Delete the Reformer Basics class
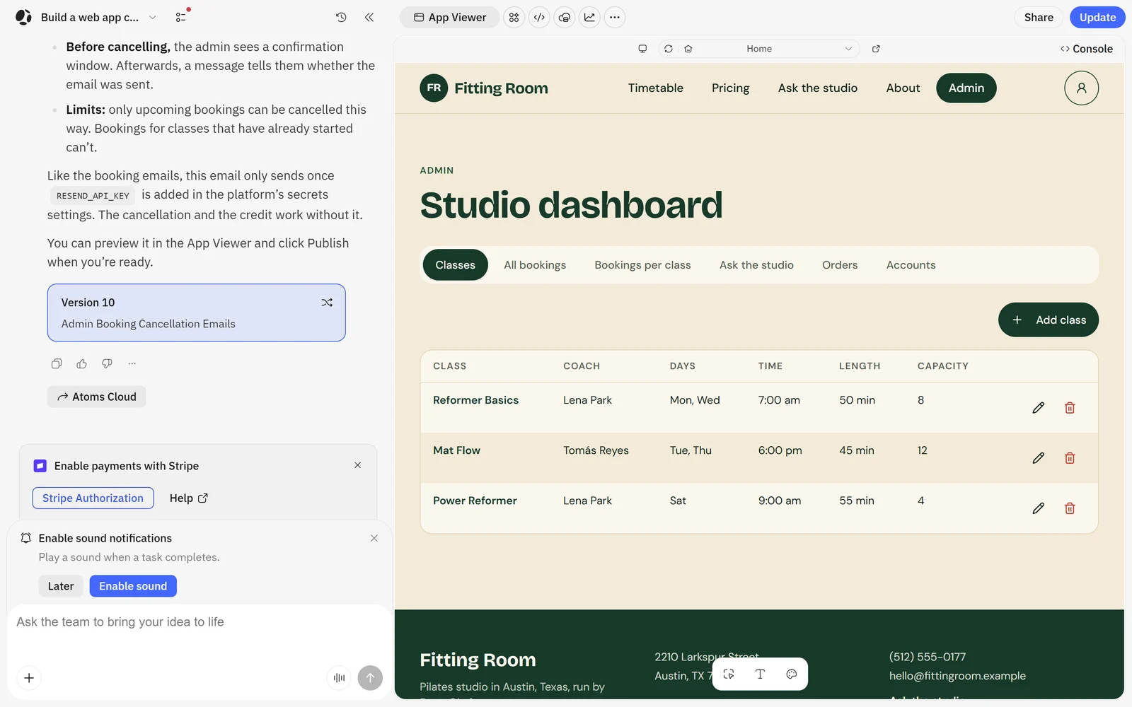Image resolution: width=1132 pixels, height=707 pixels. [1070, 408]
